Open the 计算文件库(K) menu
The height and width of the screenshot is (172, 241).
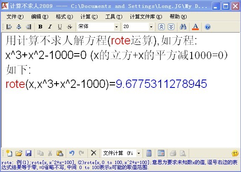tap(146, 17)
